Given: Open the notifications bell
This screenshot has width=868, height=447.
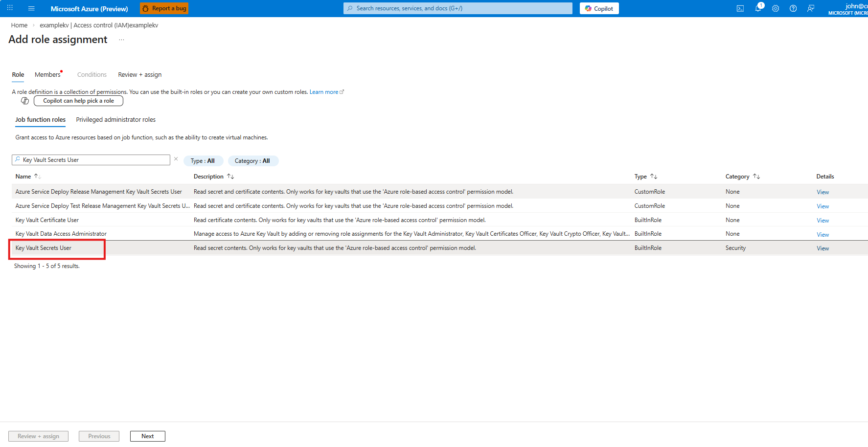Looking at the screenshot, I should [758, 8].
